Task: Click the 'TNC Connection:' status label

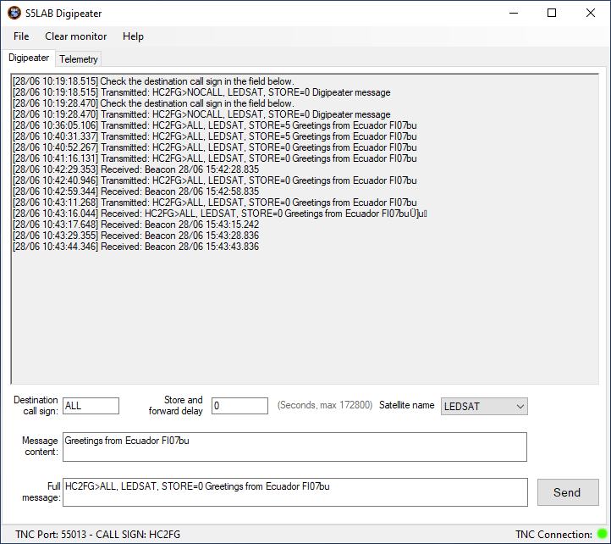Action: 553,534
